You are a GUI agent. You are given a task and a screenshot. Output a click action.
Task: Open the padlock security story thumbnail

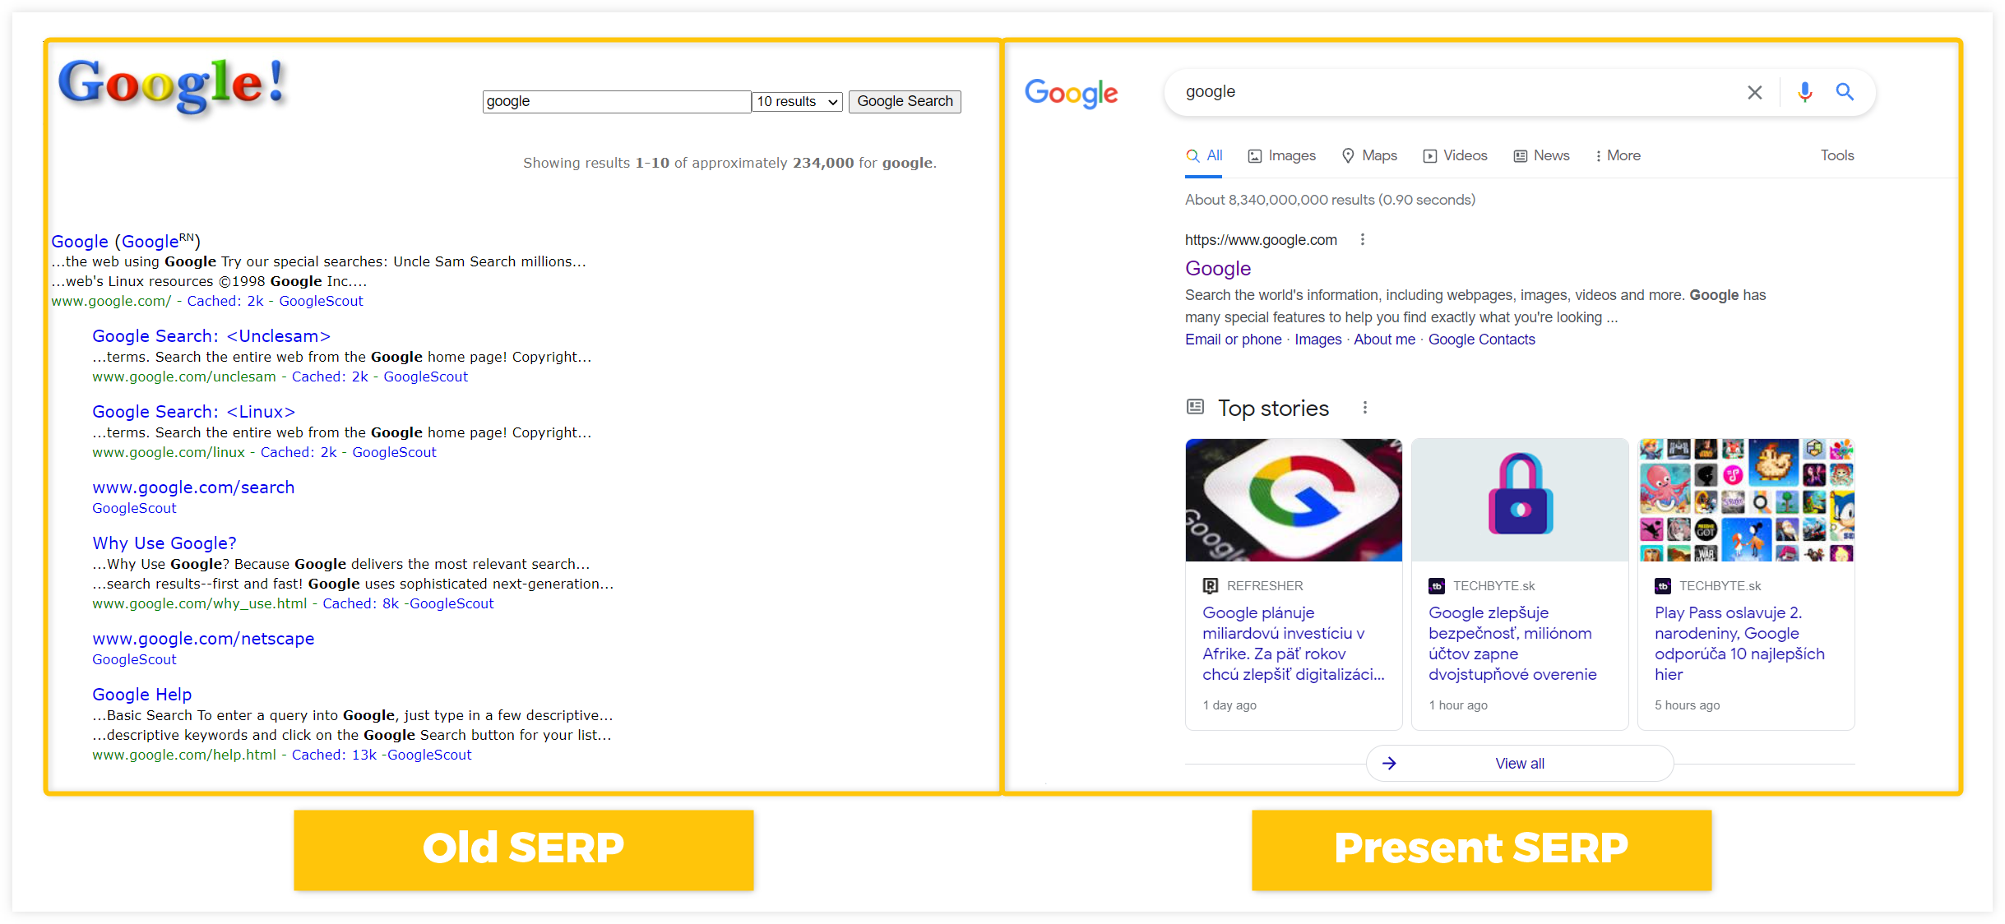(1520, 500)
